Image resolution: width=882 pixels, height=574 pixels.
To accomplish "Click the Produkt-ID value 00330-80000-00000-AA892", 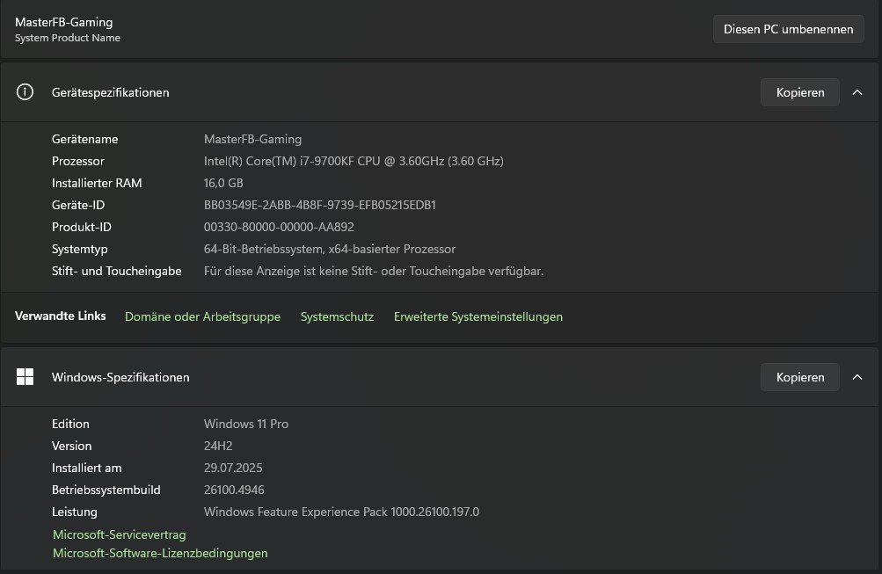I will point(279,227).
